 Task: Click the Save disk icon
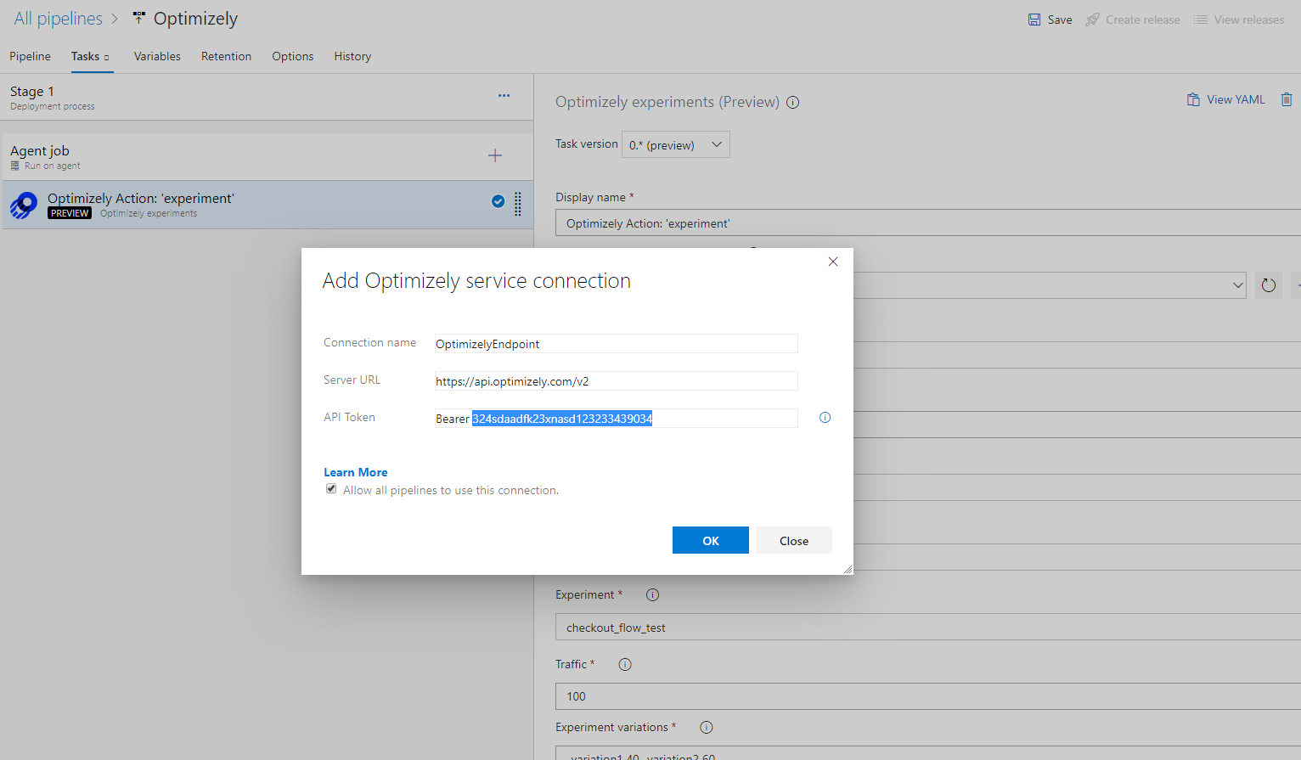[x=1034, y=20]
